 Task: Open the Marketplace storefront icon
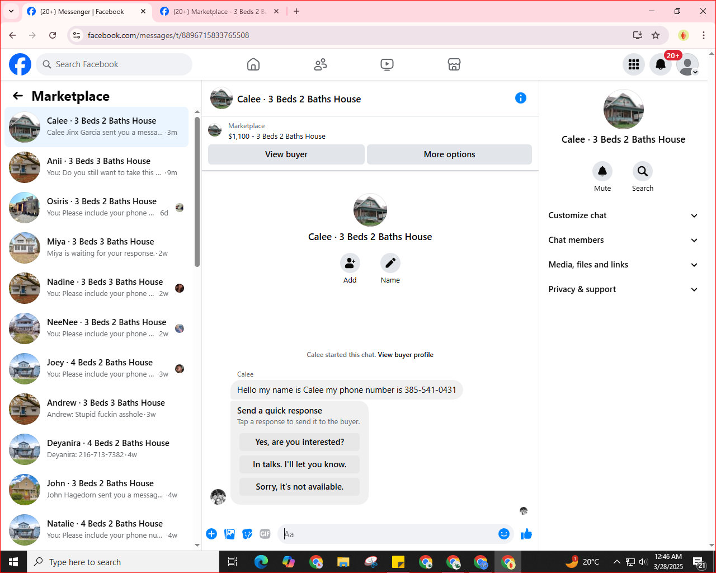[454, 64]
